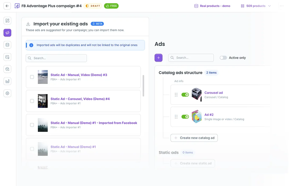This screenshot has height=186, width=289.
Task: Open the image editor sidebar icon
Action: [7, 57]
